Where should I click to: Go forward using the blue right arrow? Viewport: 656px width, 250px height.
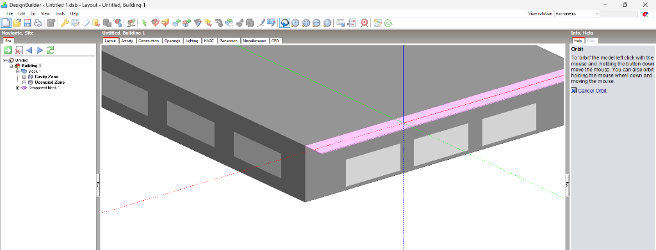point(40,50)
